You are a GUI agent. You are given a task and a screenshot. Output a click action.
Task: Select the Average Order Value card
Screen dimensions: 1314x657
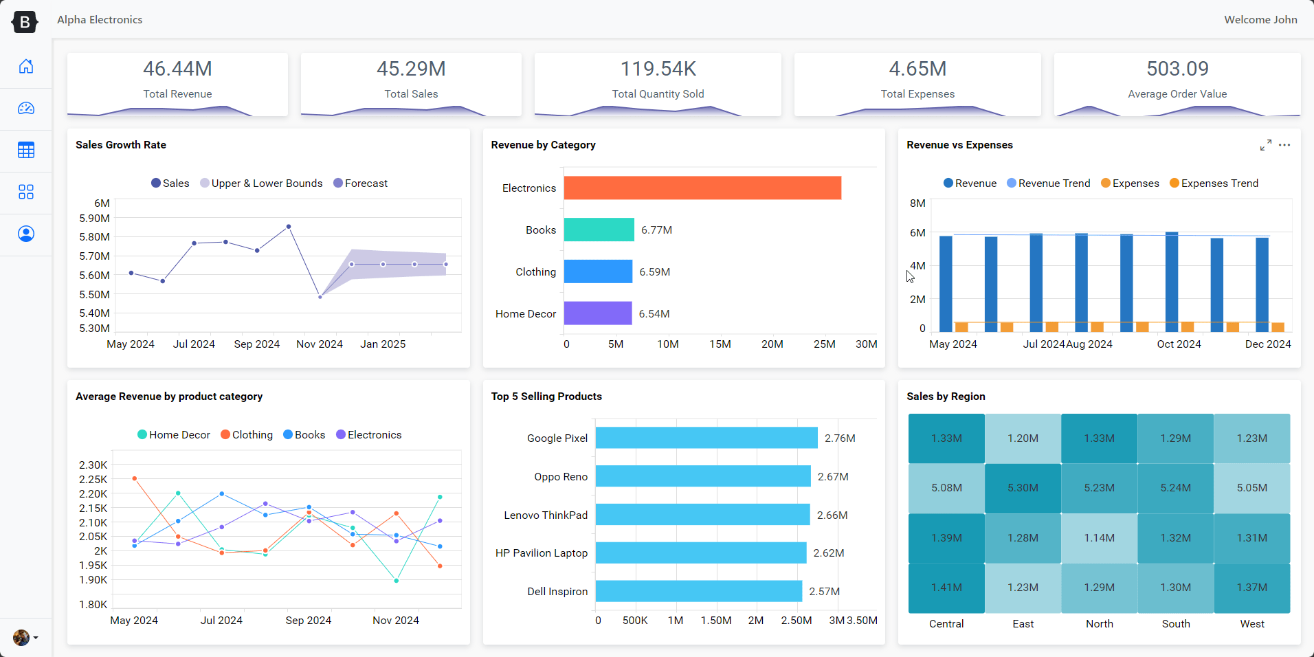click(x=1177, y=85)
